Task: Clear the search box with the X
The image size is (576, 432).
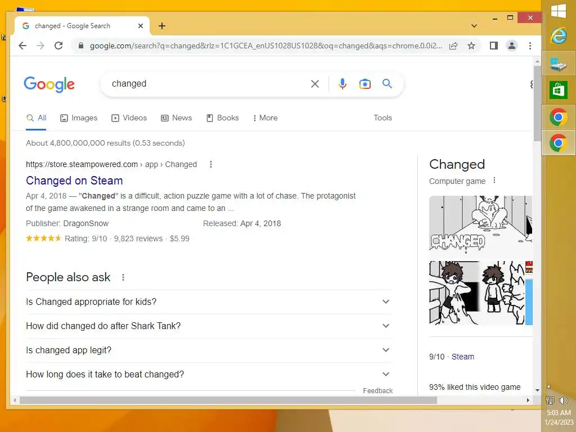Action: click(315, 84)
